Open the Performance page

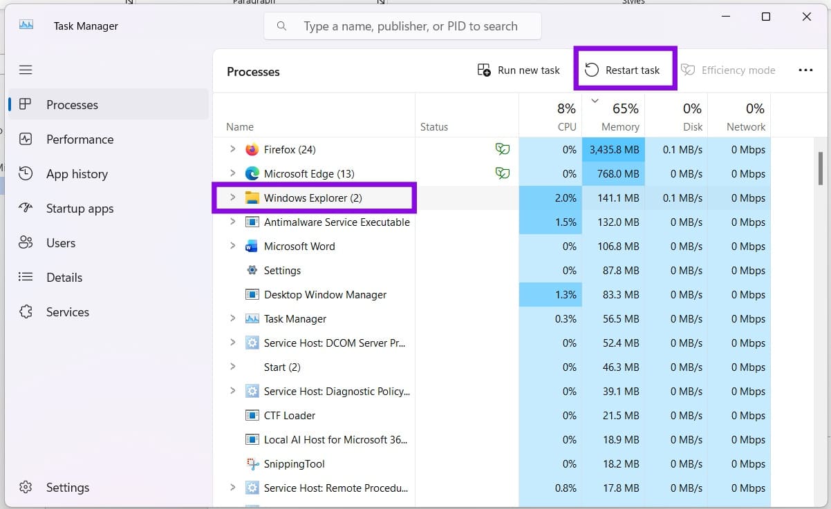[108, 139]
